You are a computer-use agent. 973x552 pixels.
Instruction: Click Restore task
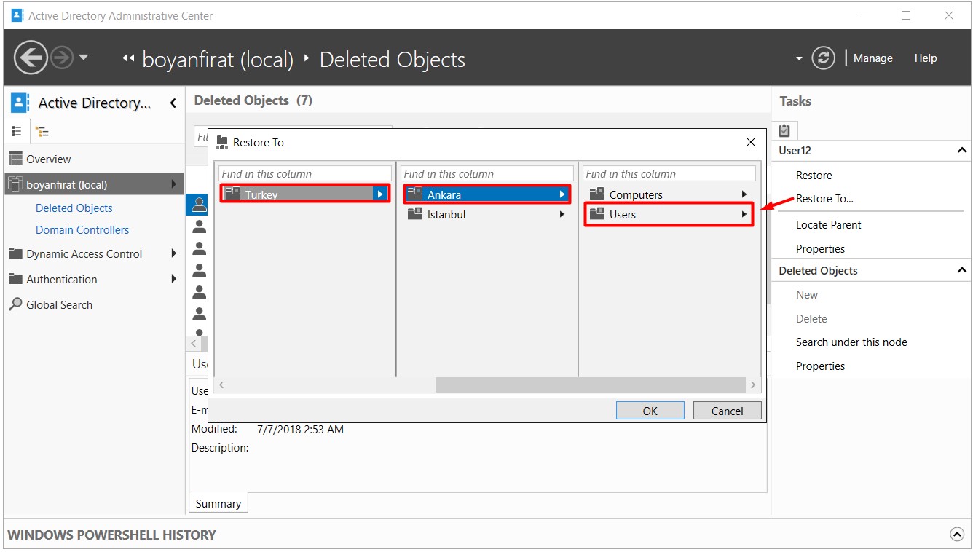tap(814, 176)
